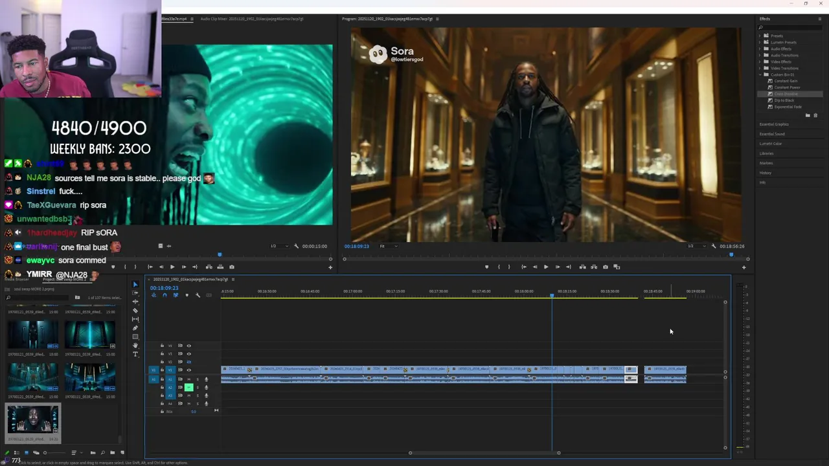
Task: Toggle V1 track output eye
Action: (x=189, y=370)
